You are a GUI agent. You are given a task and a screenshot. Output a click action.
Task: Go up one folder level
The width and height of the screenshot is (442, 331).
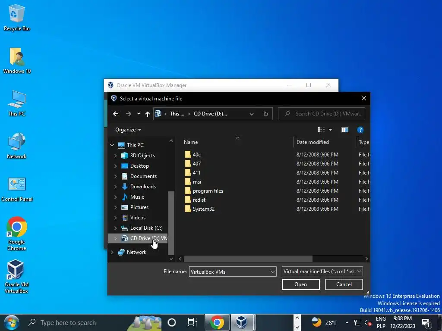[148, 114]
